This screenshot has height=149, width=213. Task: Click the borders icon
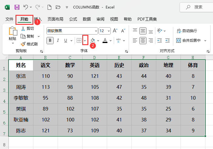79,40
